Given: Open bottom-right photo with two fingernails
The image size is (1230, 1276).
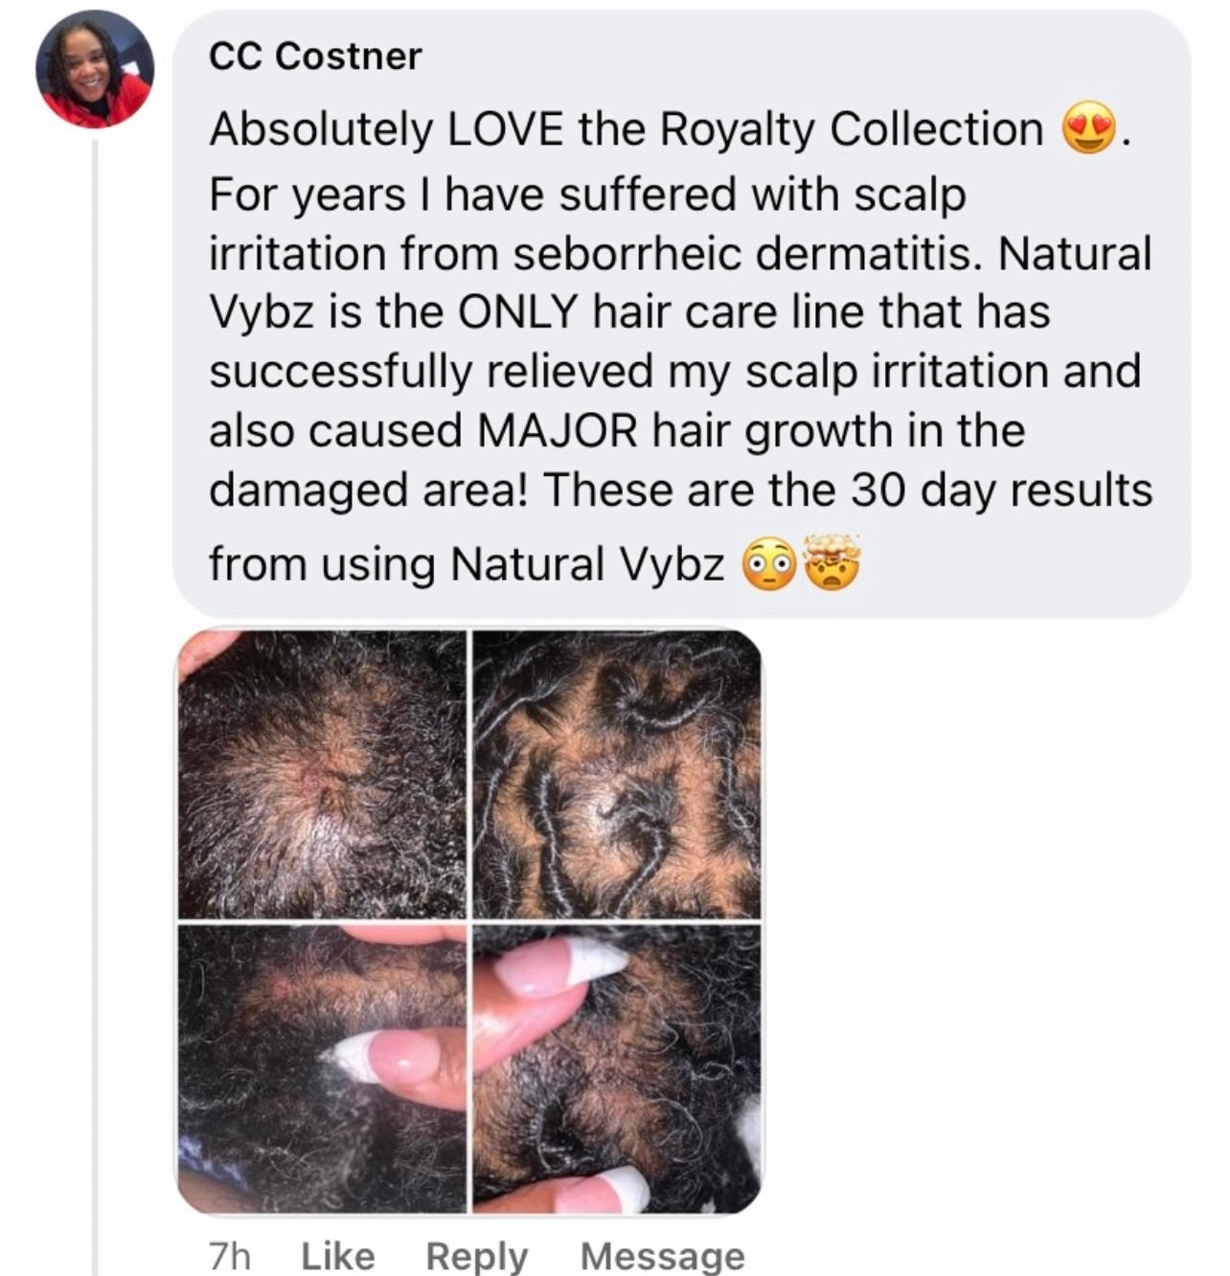Looking at the screenshot, I should click(618, 1068).
